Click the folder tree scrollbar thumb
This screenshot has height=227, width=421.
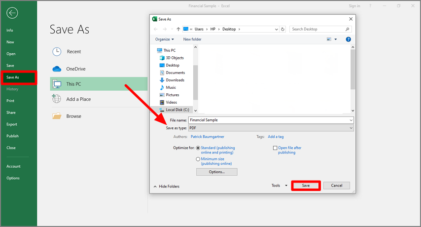click(195, 82)
